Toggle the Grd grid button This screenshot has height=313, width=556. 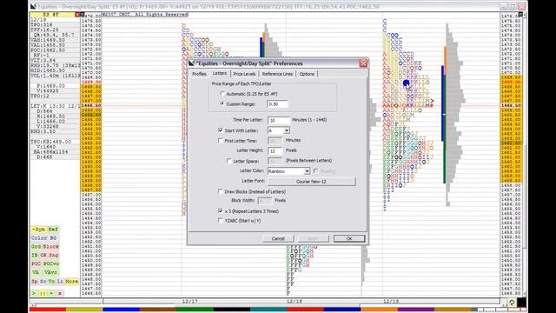pyautogui.click(x=36, y=247)
